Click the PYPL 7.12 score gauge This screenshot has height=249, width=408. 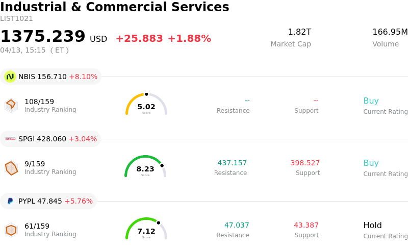point(146,229)
